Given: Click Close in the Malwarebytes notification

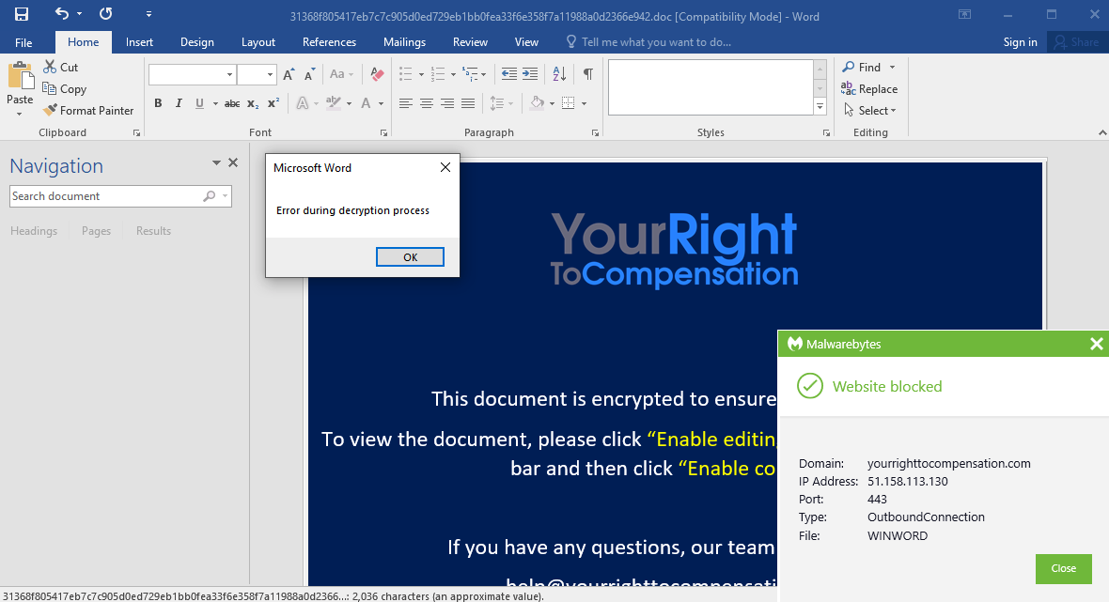Looking at the screenshot, I should (x=1063, y=569).
